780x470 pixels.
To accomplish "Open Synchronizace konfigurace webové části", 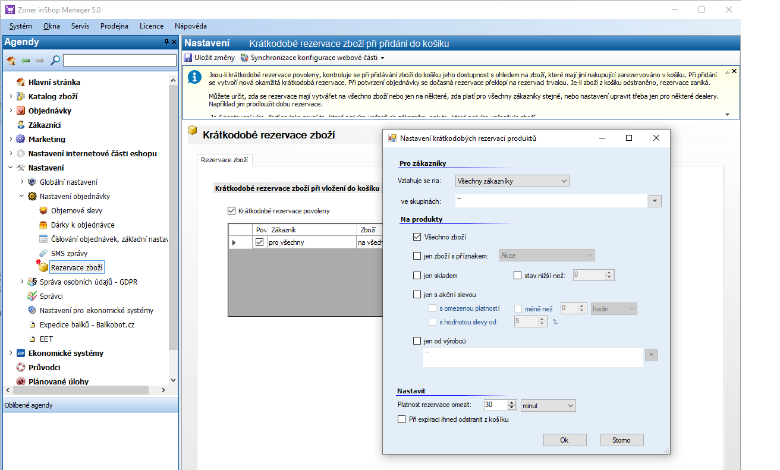I will coord(313,58).
